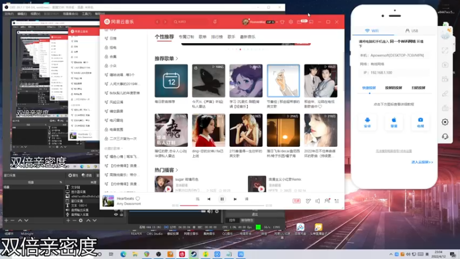The width and height of the screenshot is (460, 259).
Task: Open the NetEase messages mailbox icon
Action: [300, 22]
